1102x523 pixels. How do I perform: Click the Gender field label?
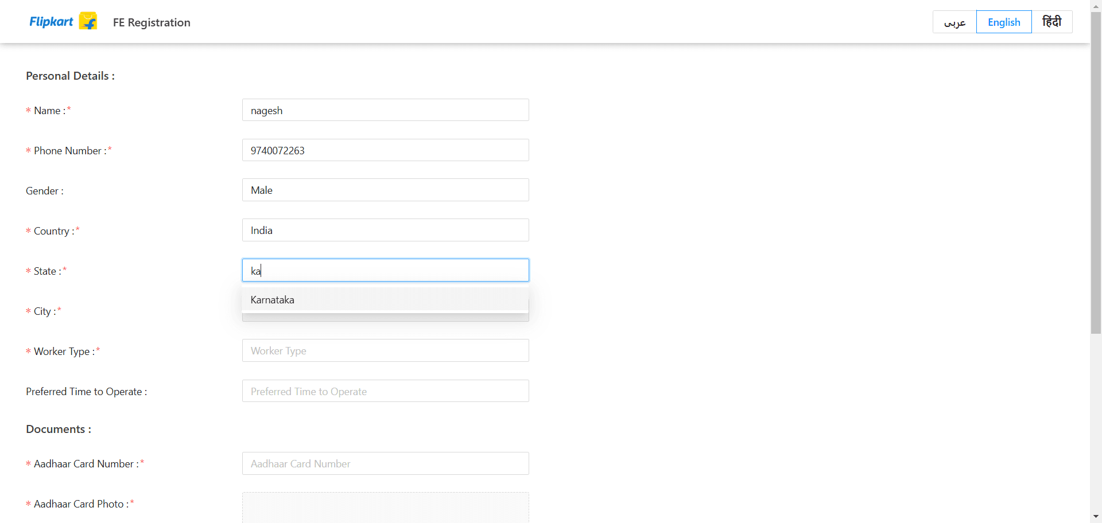pos(45,190)
